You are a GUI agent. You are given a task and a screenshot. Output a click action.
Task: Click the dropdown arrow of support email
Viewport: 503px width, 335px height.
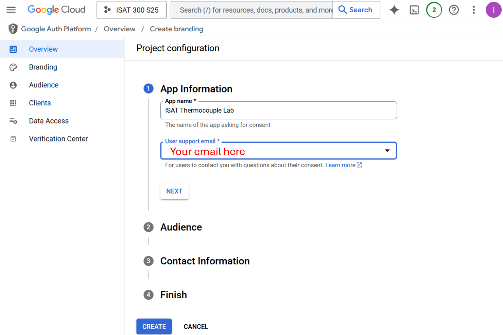click(387, 151)
